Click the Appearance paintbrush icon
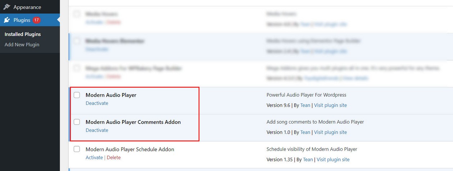453x171 pixels. click(x=7, y=7)
